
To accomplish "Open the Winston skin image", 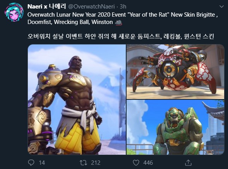I will (x=175, y=127).
